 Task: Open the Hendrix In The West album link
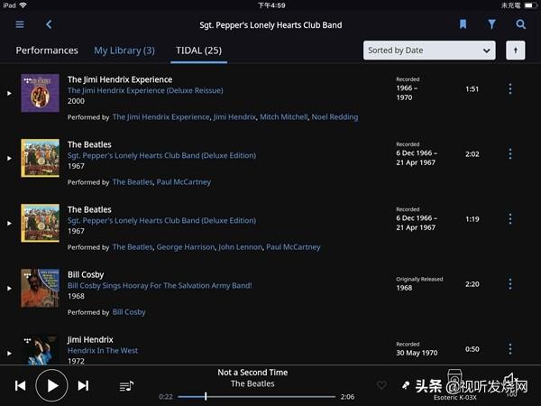click(x=103, y=350)
